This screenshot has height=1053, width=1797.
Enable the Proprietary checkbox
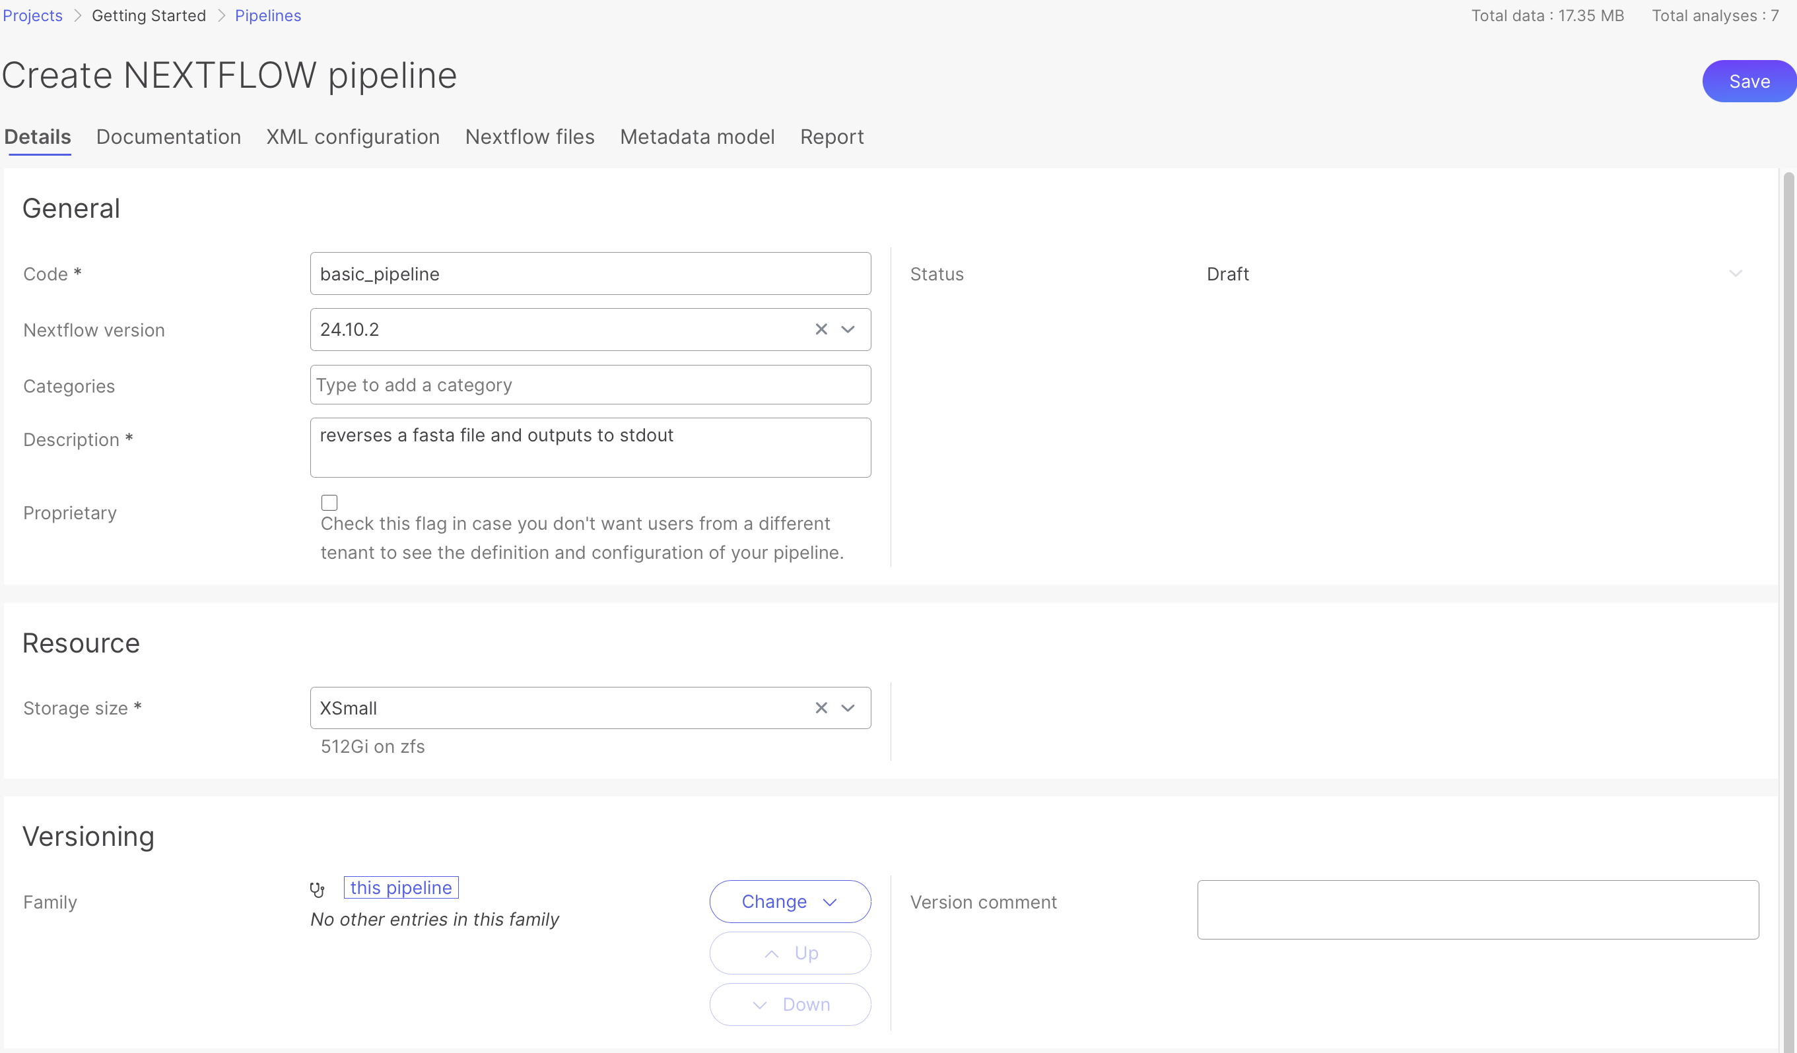point(329,502)
